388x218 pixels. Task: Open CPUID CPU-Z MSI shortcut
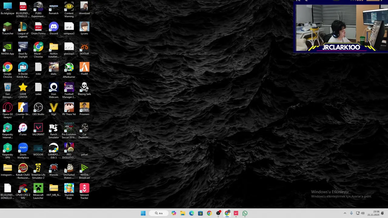[23, 191]
